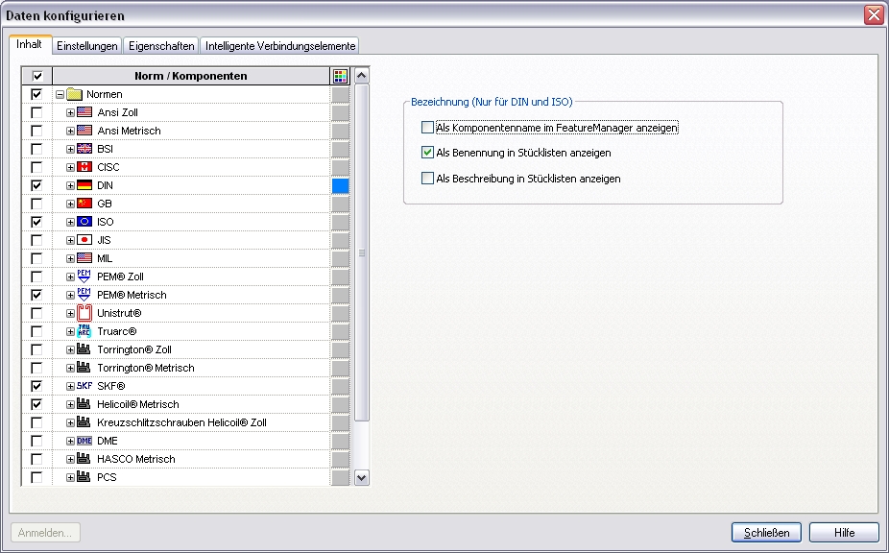Click the PEM Zoll logo icon
The height and width of the screenshot is (553, 889).
[x=84, y=276]
